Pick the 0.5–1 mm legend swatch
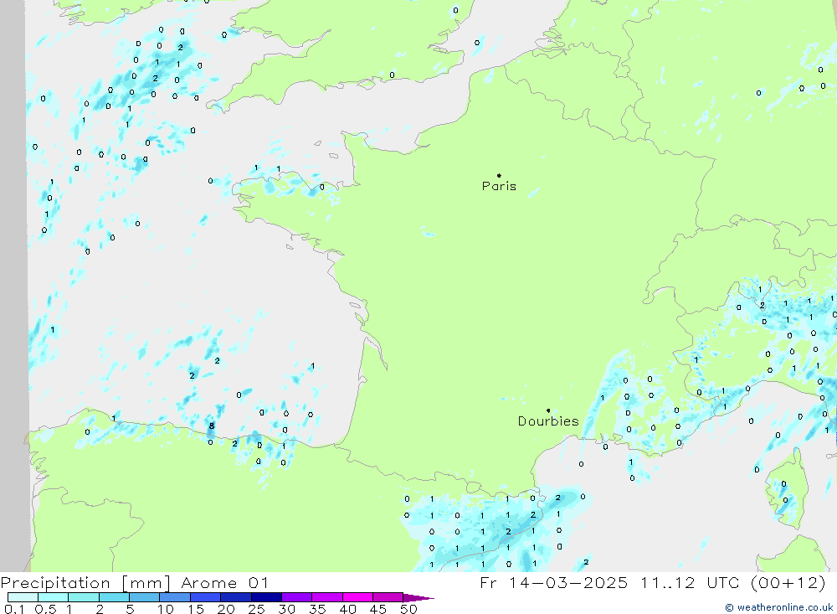837x614 pixels. [x=54, y=597]
